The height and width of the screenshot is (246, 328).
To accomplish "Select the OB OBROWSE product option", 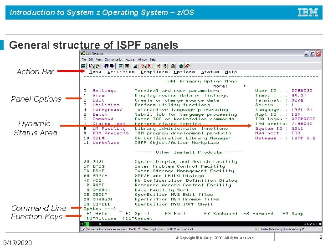I will pos(98,200).
